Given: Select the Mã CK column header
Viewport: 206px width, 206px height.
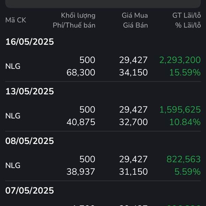Looking at the screenshot, I should click(16, 20).
